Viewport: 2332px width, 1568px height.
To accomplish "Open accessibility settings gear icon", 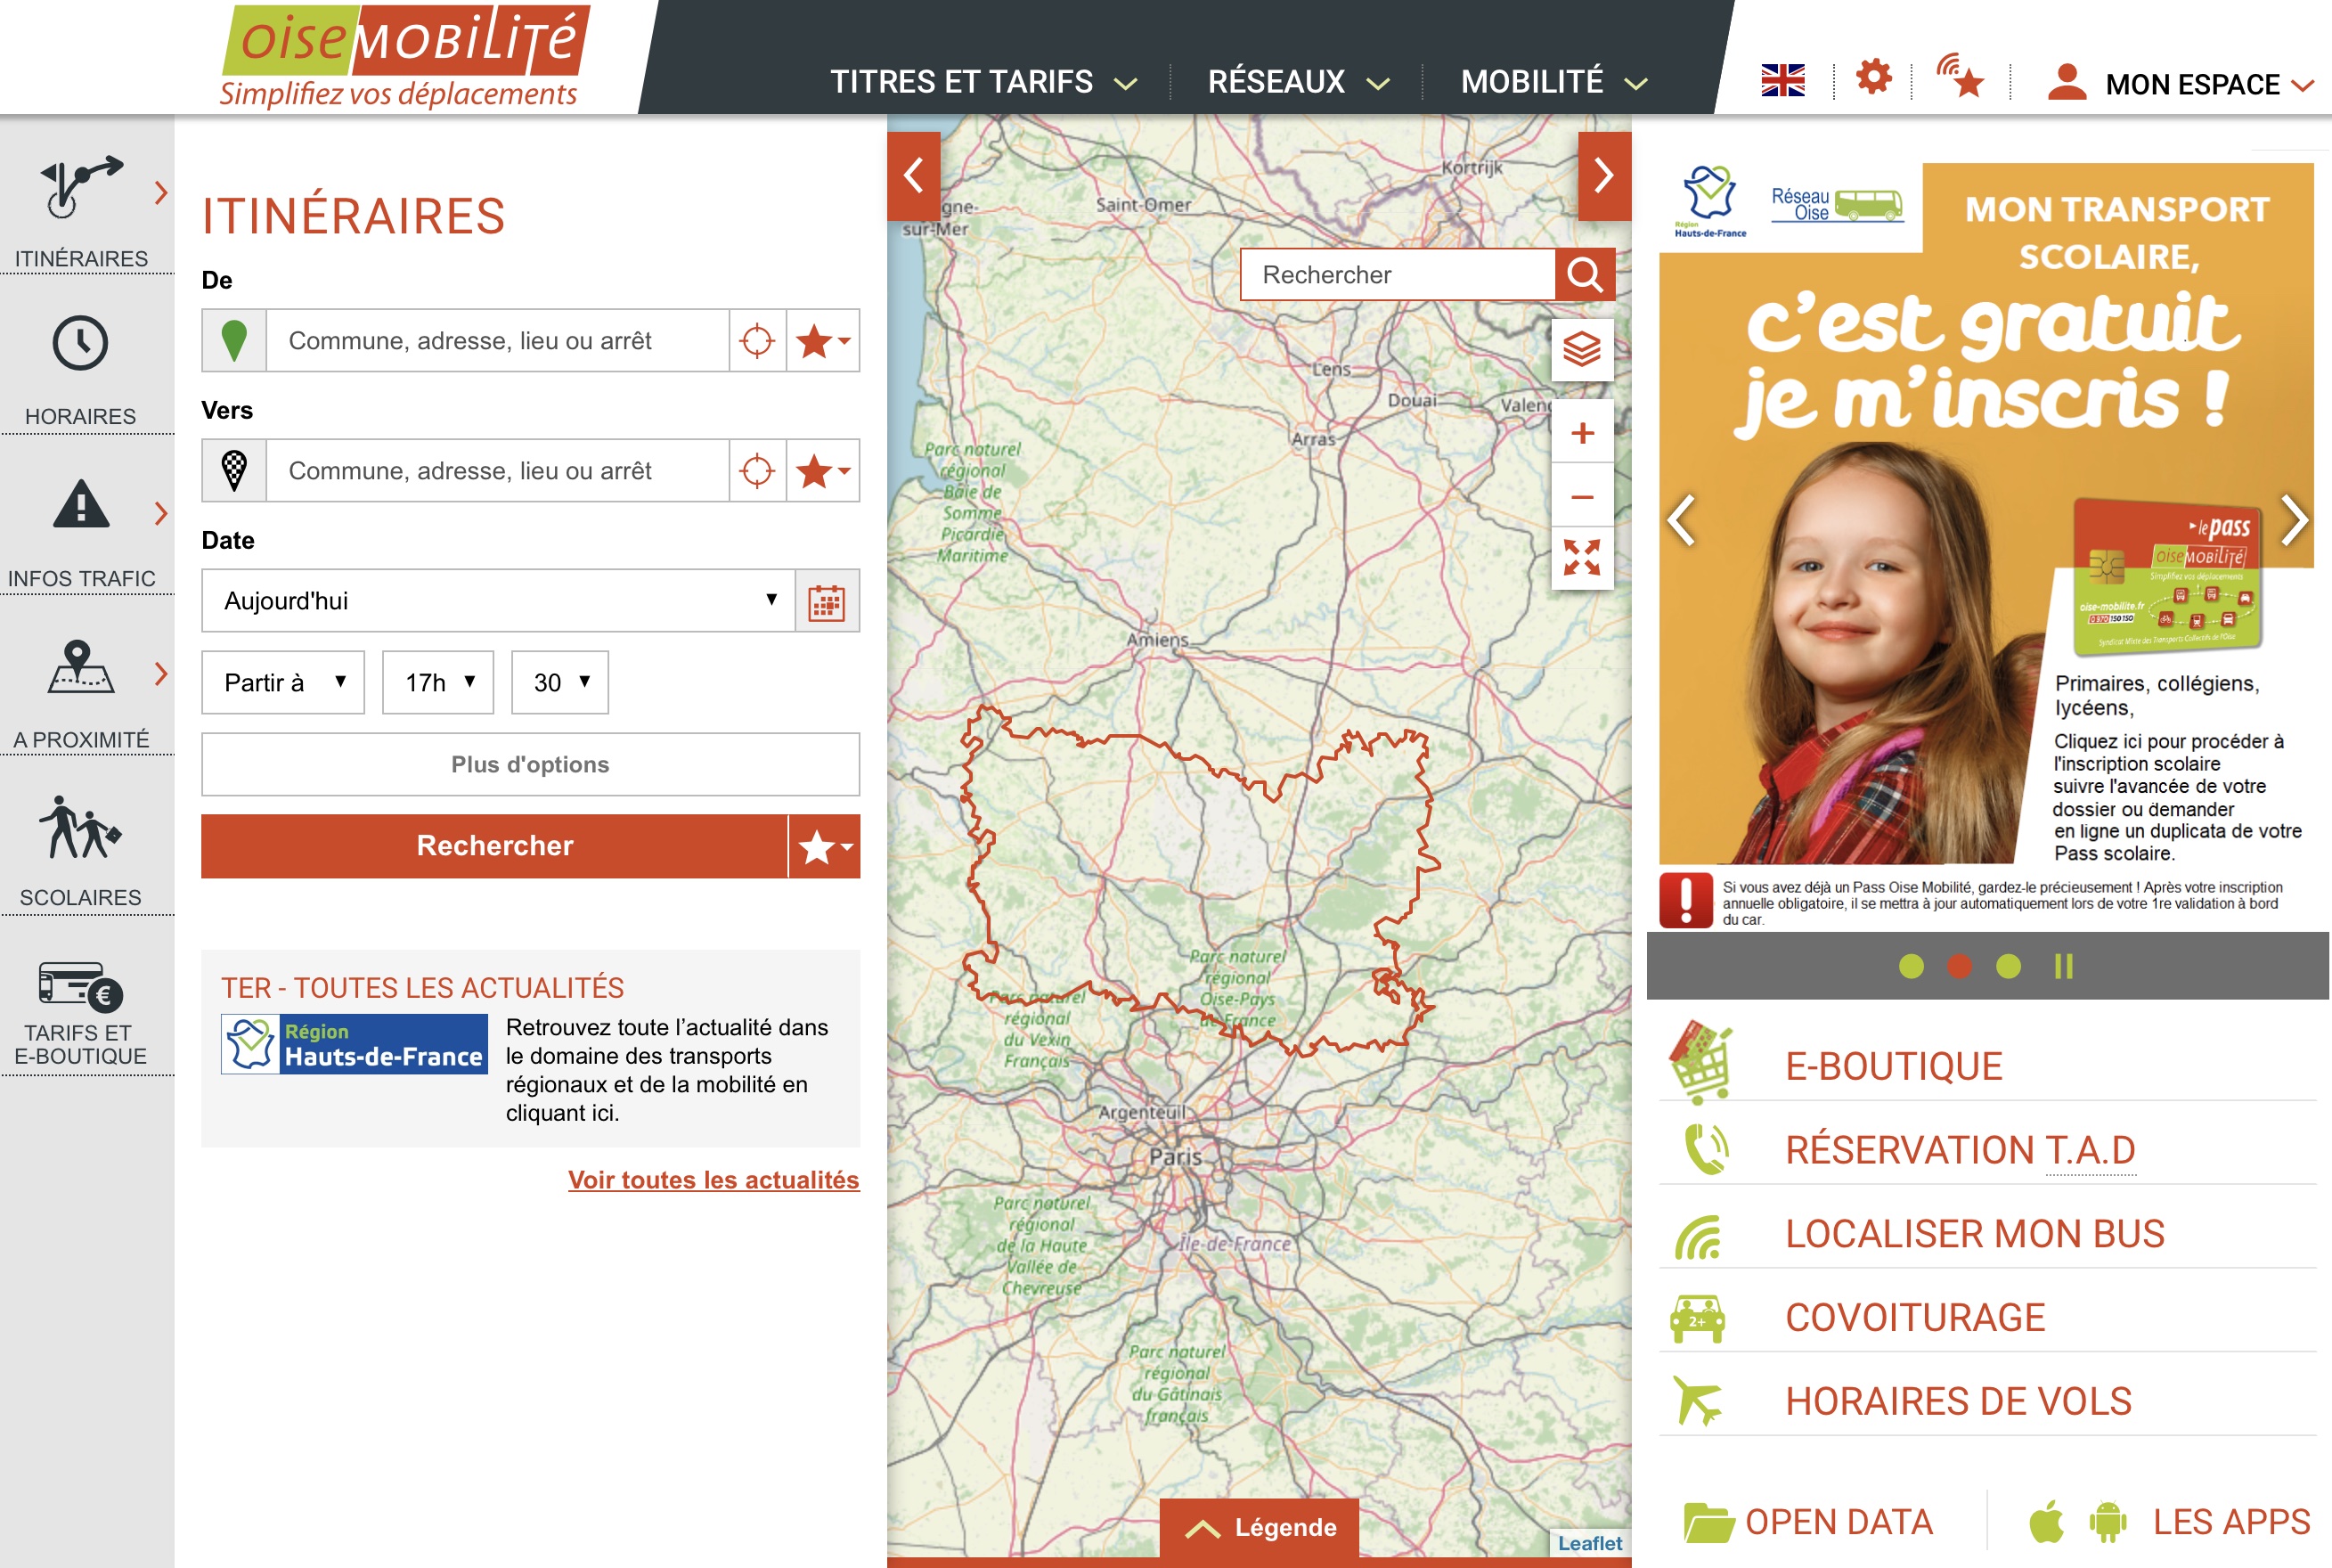I will pos(1873,77).
